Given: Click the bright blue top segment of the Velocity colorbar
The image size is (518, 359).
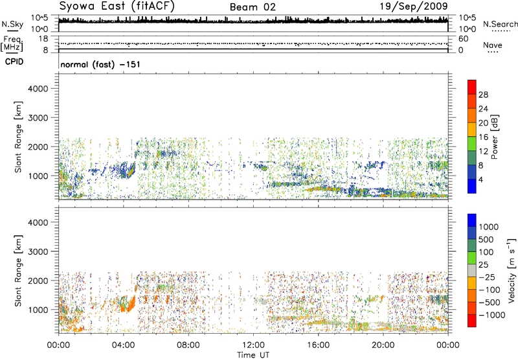Looking at the screenshot, I should click(472, 220).
